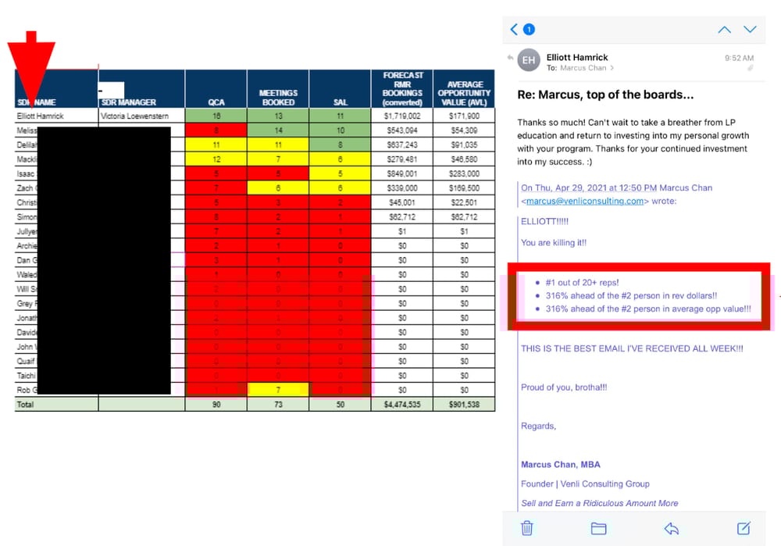
Task: Tap the grey replied-arrow indicator beside the avatar
Action: pyautogui.click(x=510, y=58)
